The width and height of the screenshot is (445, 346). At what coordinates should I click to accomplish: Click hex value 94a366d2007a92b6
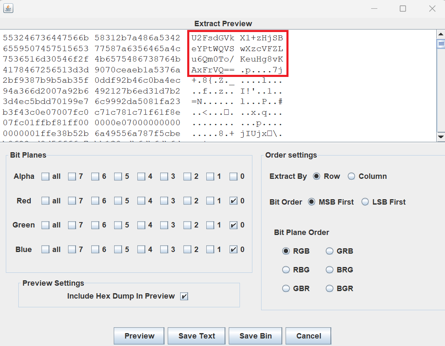(46, 91)
